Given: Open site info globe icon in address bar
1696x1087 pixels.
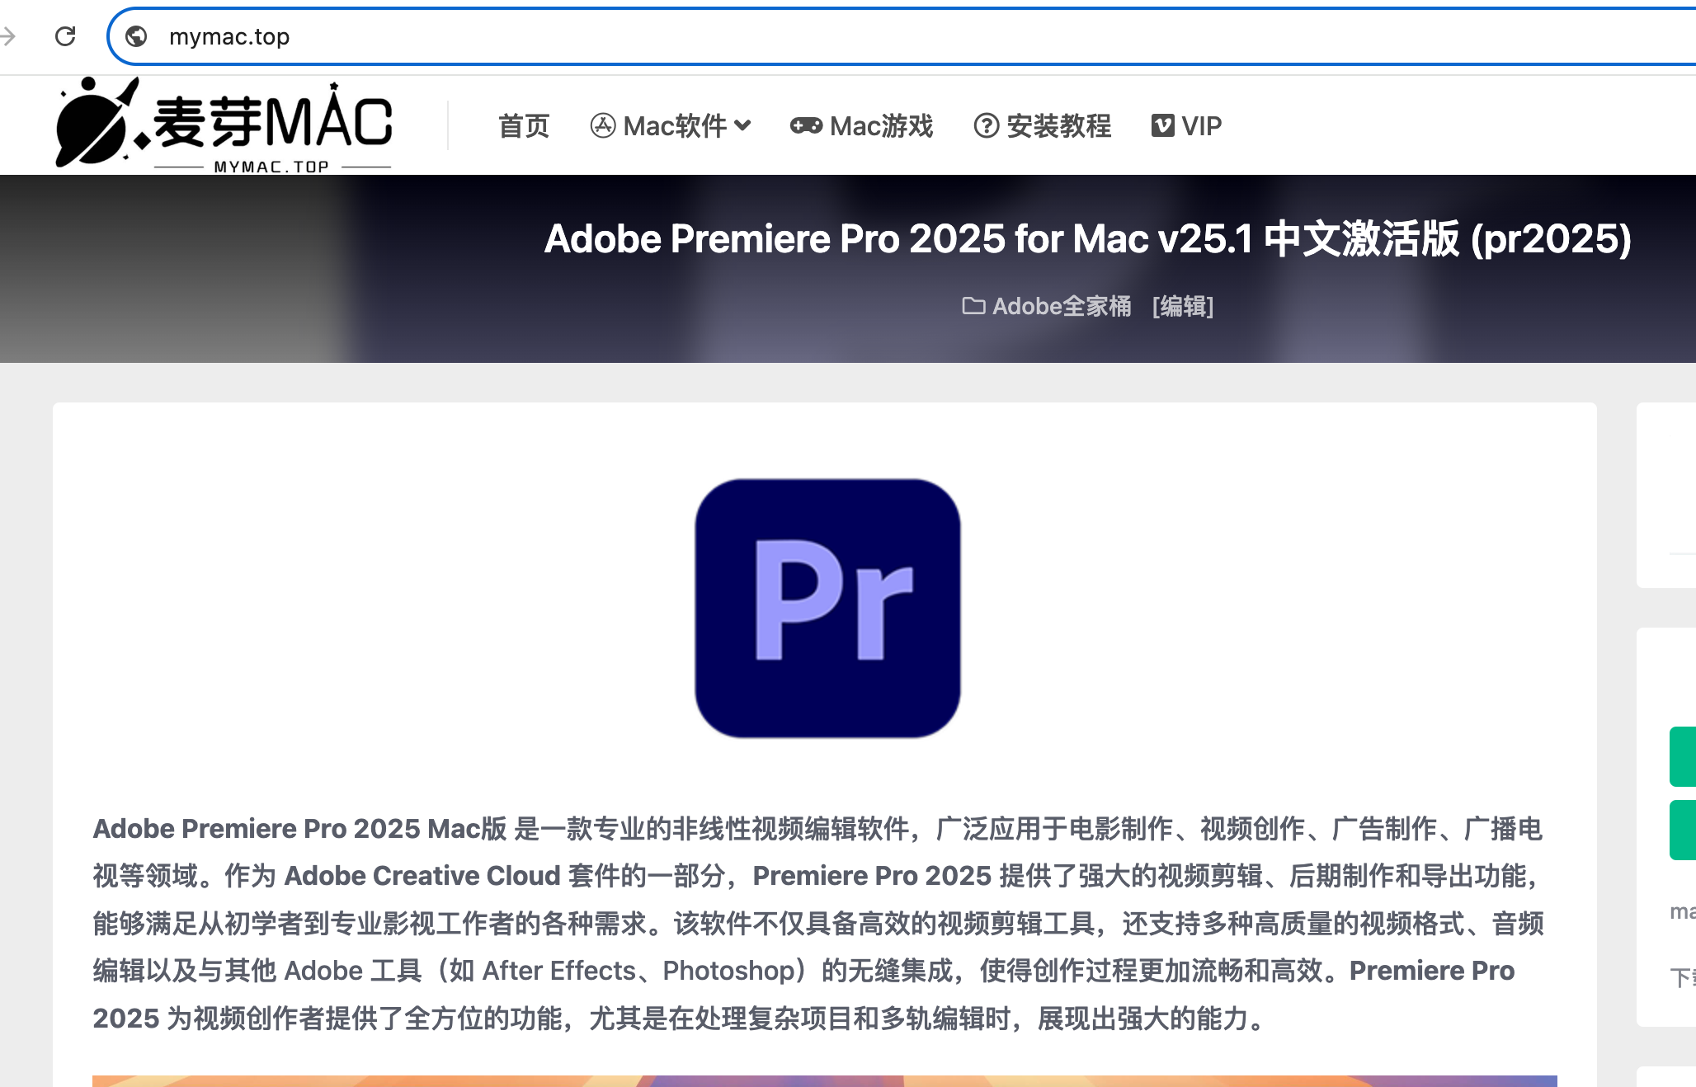Looking at the screenshot, I should coord(136,36).
